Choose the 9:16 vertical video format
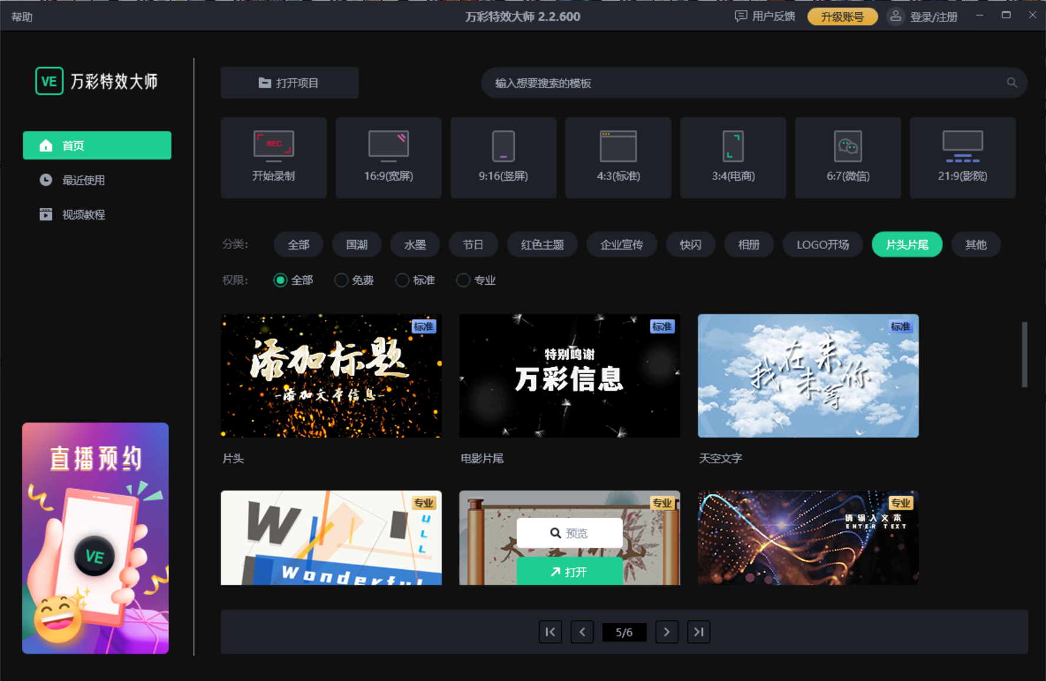This screenshot has width=1046, height=681. (503, 157)
